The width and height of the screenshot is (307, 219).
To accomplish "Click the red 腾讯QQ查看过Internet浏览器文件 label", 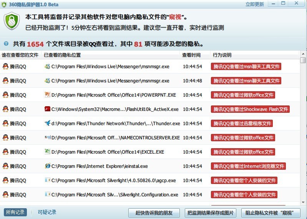I will pyautogui.click(x=248, y=166).
